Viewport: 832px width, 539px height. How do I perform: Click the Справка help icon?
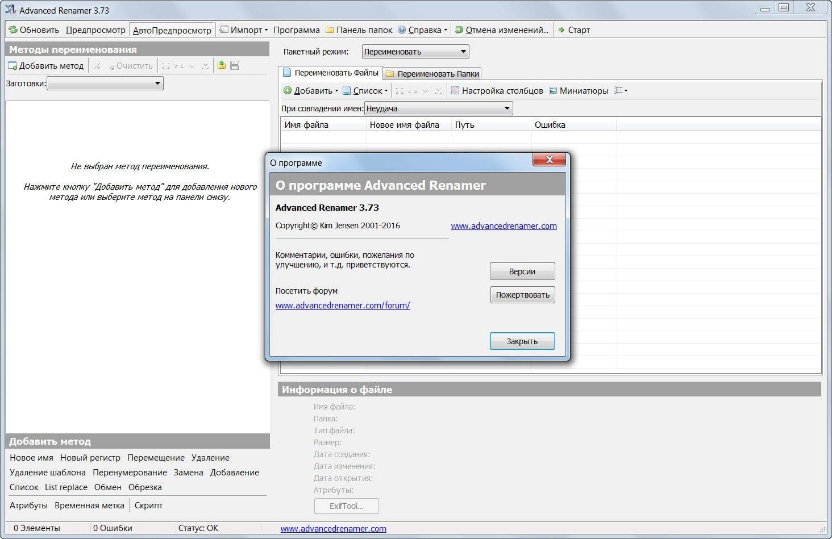point(402,30)
